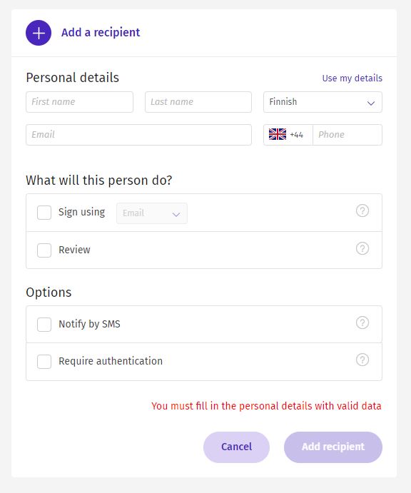Viewport: 411px width, 493px height.
Task: Expand the Sign using Email dropdown
Action: [152, 213]
